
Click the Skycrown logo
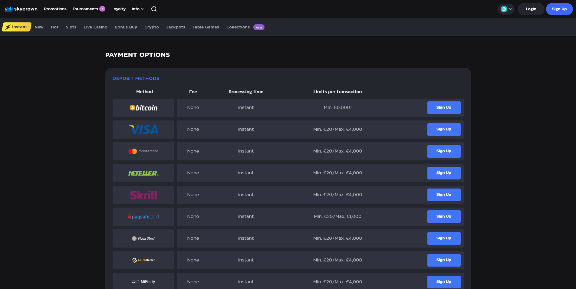tap(21, 9)
